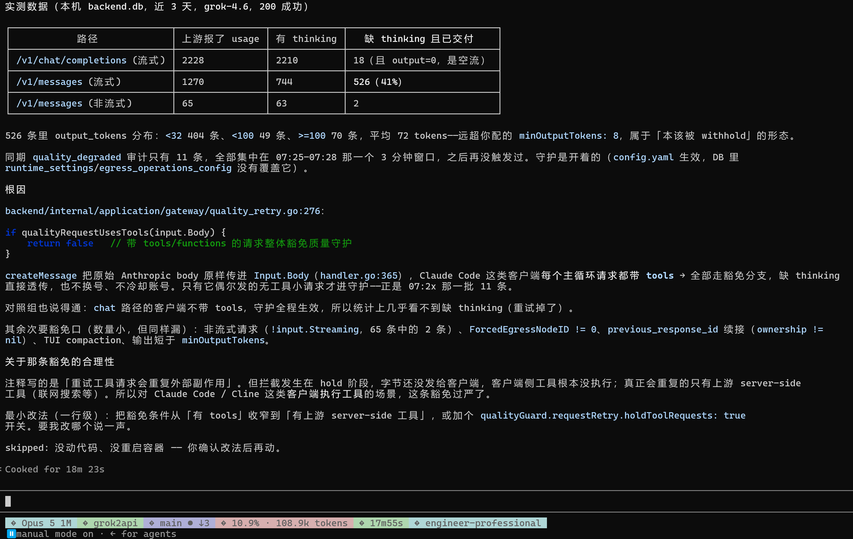Click the 10.9% · 108.9k tokens segment
Image resolution: width=853 pixels, height=539 pixels.
[x=285, y=523]
